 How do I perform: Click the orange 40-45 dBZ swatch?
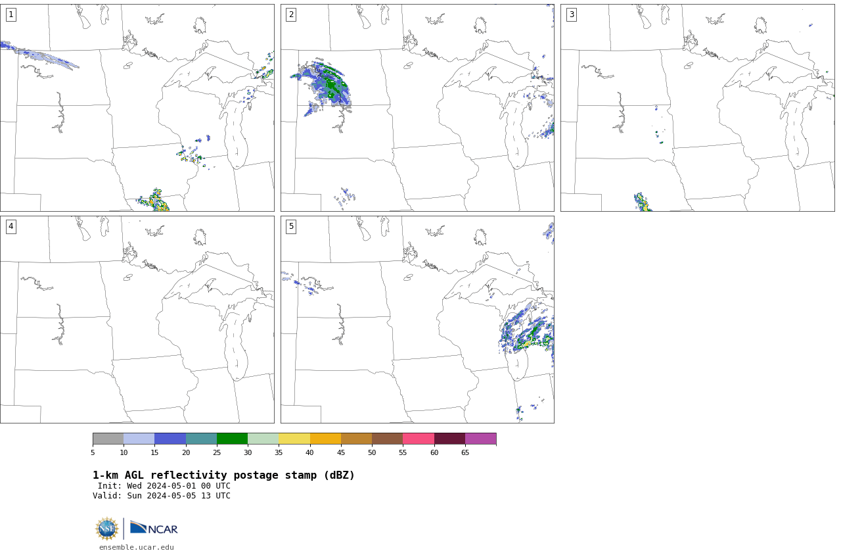[x=325, y=439]
